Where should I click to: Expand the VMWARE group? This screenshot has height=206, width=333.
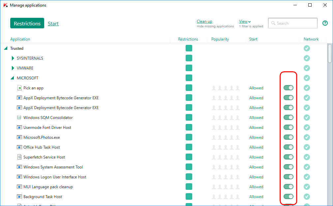click(x=13, y=68)
